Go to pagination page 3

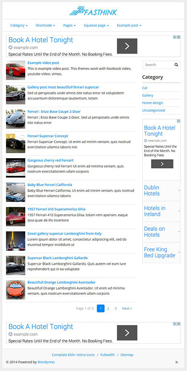pos(115,309)
